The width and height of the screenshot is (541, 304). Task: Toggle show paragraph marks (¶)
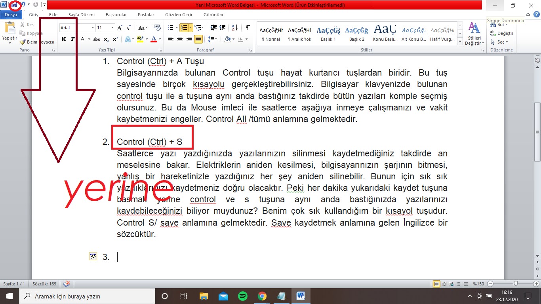248,28
